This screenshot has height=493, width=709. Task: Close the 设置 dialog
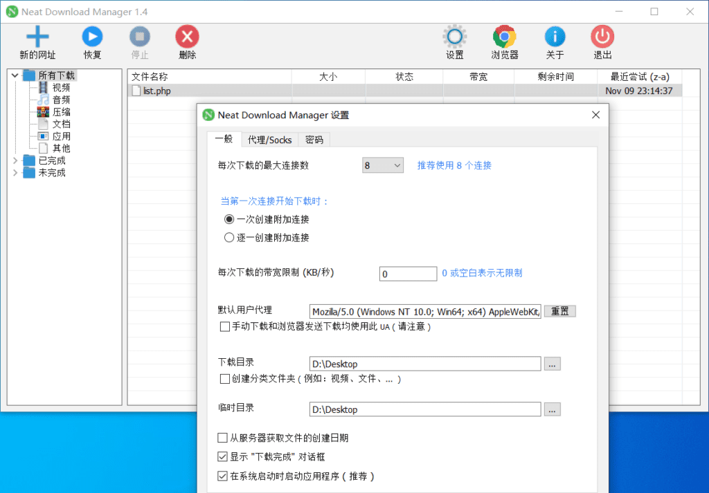595,115
